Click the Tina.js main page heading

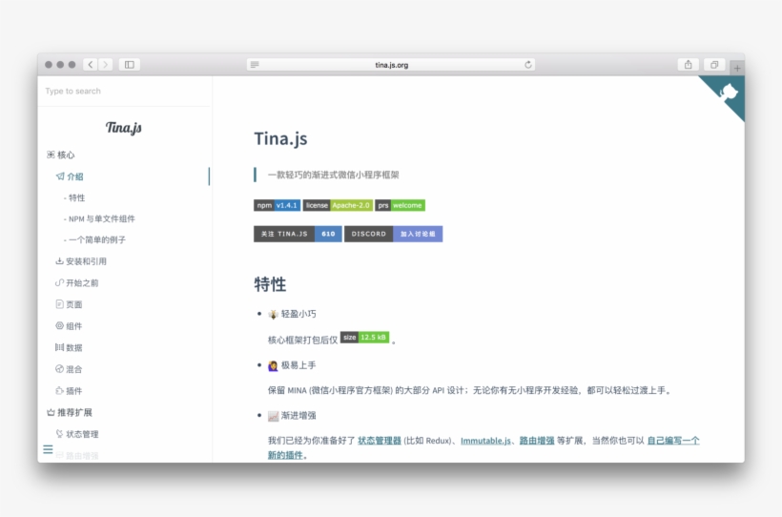[x=280, y=138]
